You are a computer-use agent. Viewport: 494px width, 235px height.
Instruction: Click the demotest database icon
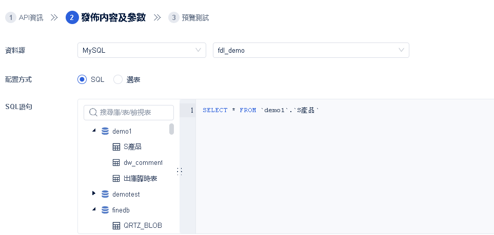coord(105,194)
